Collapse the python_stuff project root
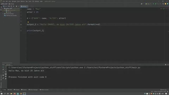 click(x=3, y=8)
